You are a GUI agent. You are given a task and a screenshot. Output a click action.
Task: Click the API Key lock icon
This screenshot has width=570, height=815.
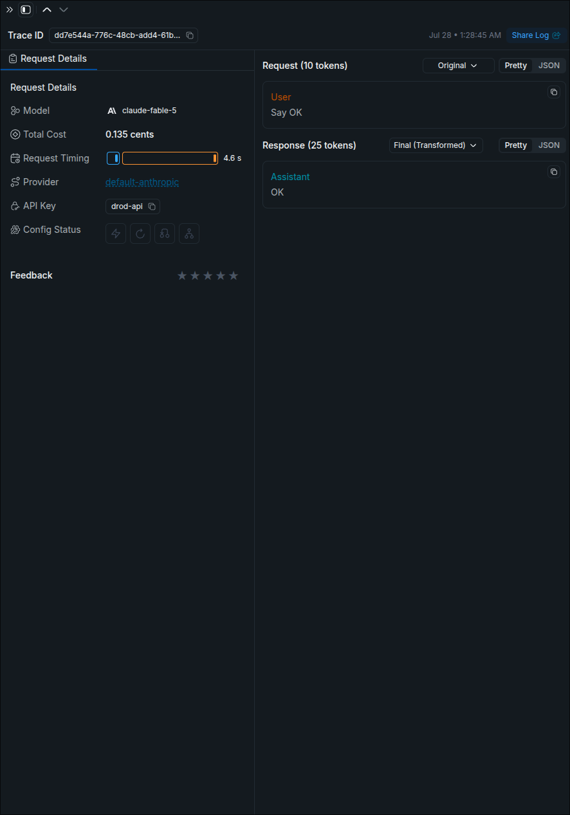coord(15,206)
